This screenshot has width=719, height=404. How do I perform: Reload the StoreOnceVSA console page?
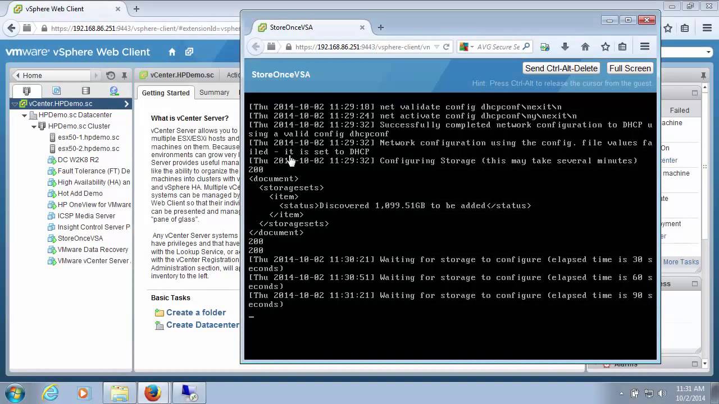(446, 47)
